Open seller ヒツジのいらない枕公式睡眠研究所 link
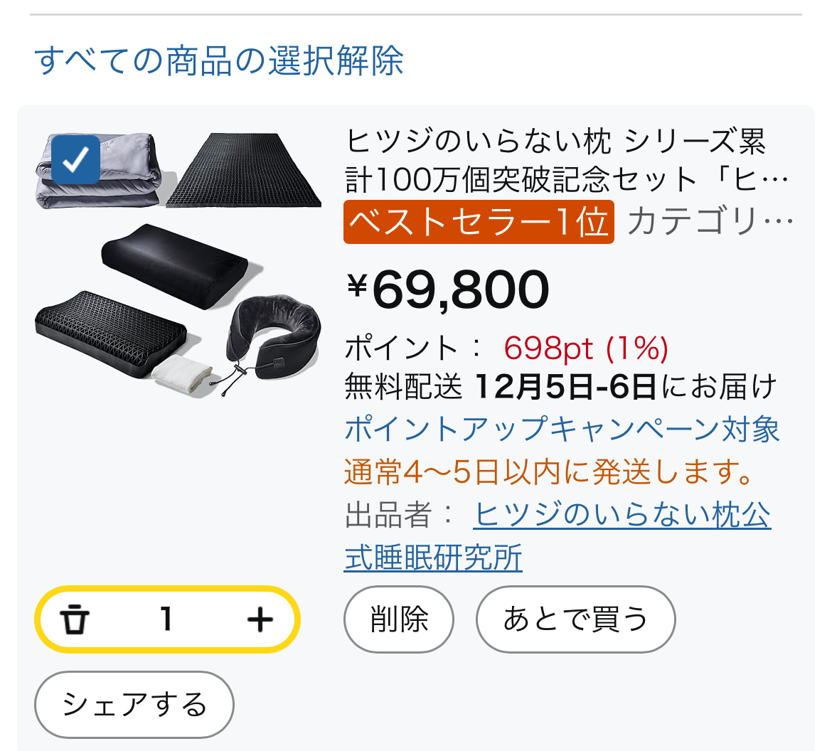Viewport: 832px width, 751px height. pyautogui.click(x=622, y=515)
